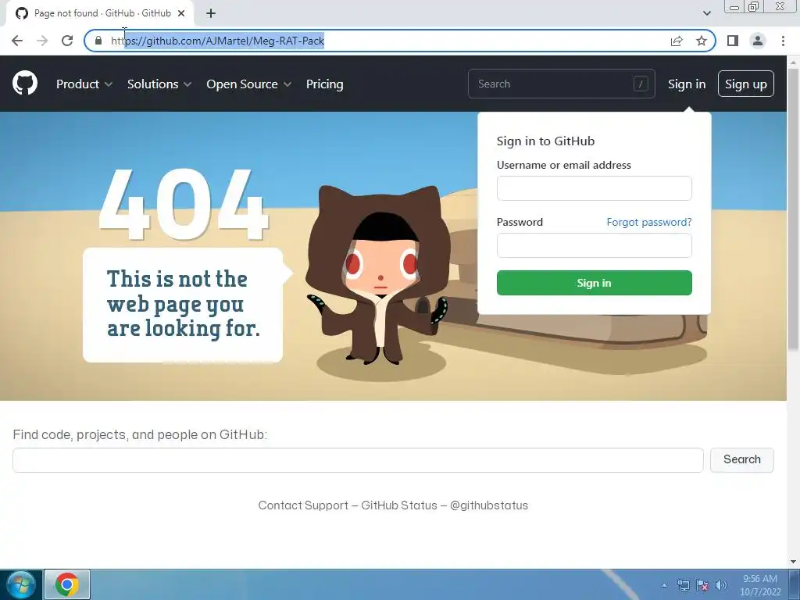Screen dimensions: 800x600
Task: Click the Chrome icon in the taskbar
Action: [x=67, y=584]
